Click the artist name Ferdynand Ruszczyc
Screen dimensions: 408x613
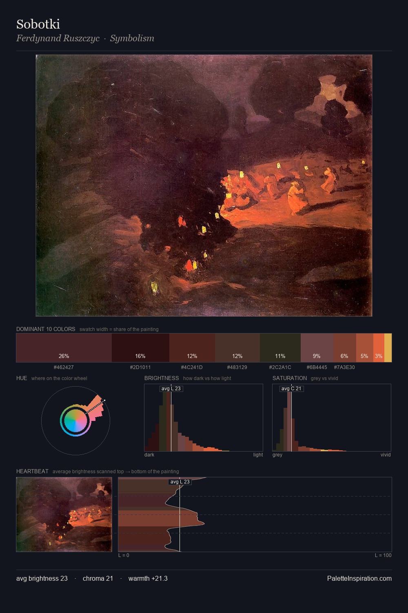pos(58,38)
